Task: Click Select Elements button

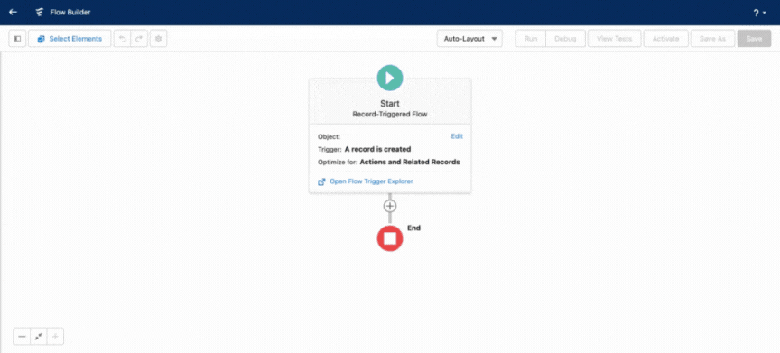Action: [70, 39]
